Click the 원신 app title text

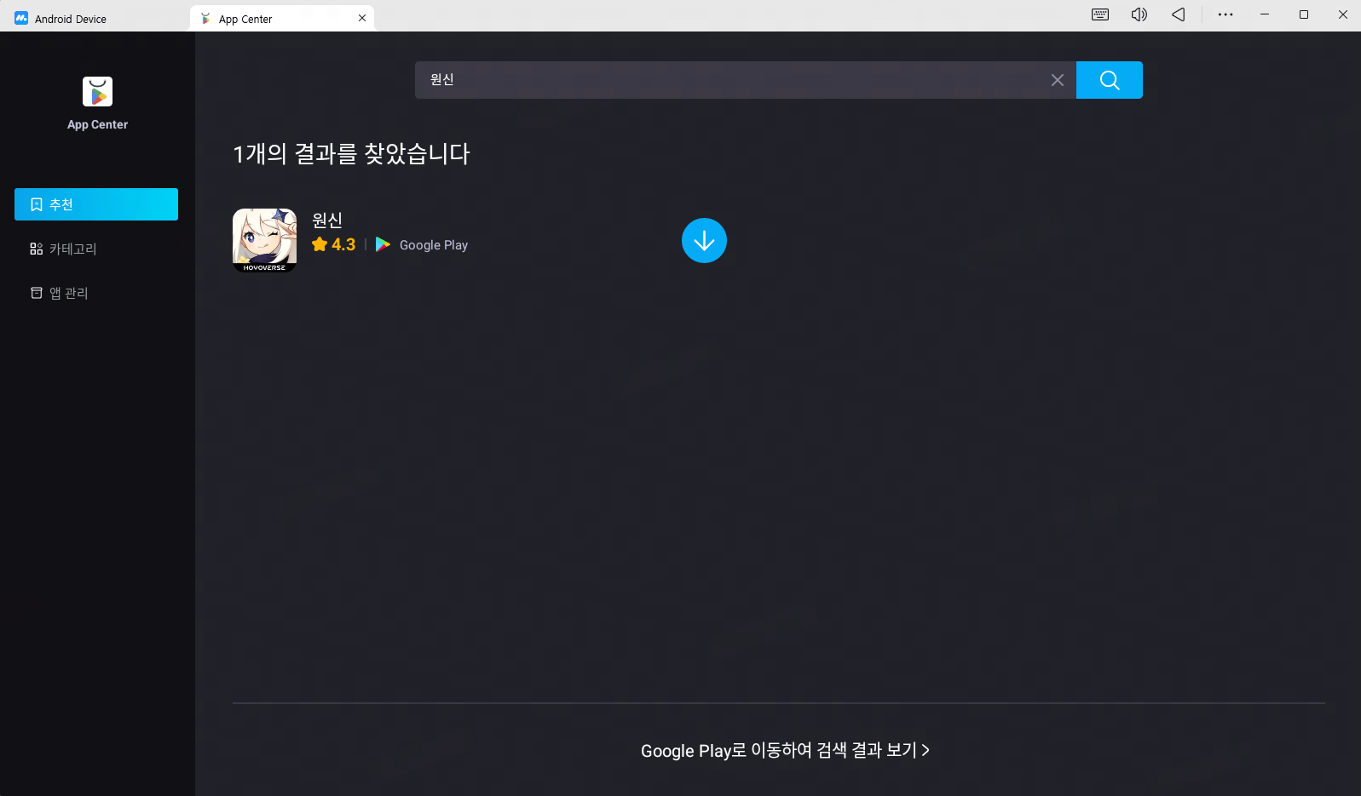pyautogui.click(x=327, y=220)
